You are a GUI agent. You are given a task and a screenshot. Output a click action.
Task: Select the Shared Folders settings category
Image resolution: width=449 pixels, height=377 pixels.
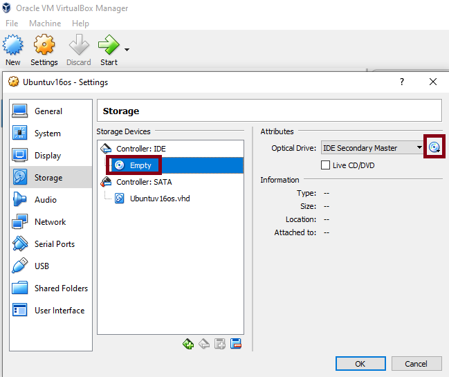tap(51, 288)
